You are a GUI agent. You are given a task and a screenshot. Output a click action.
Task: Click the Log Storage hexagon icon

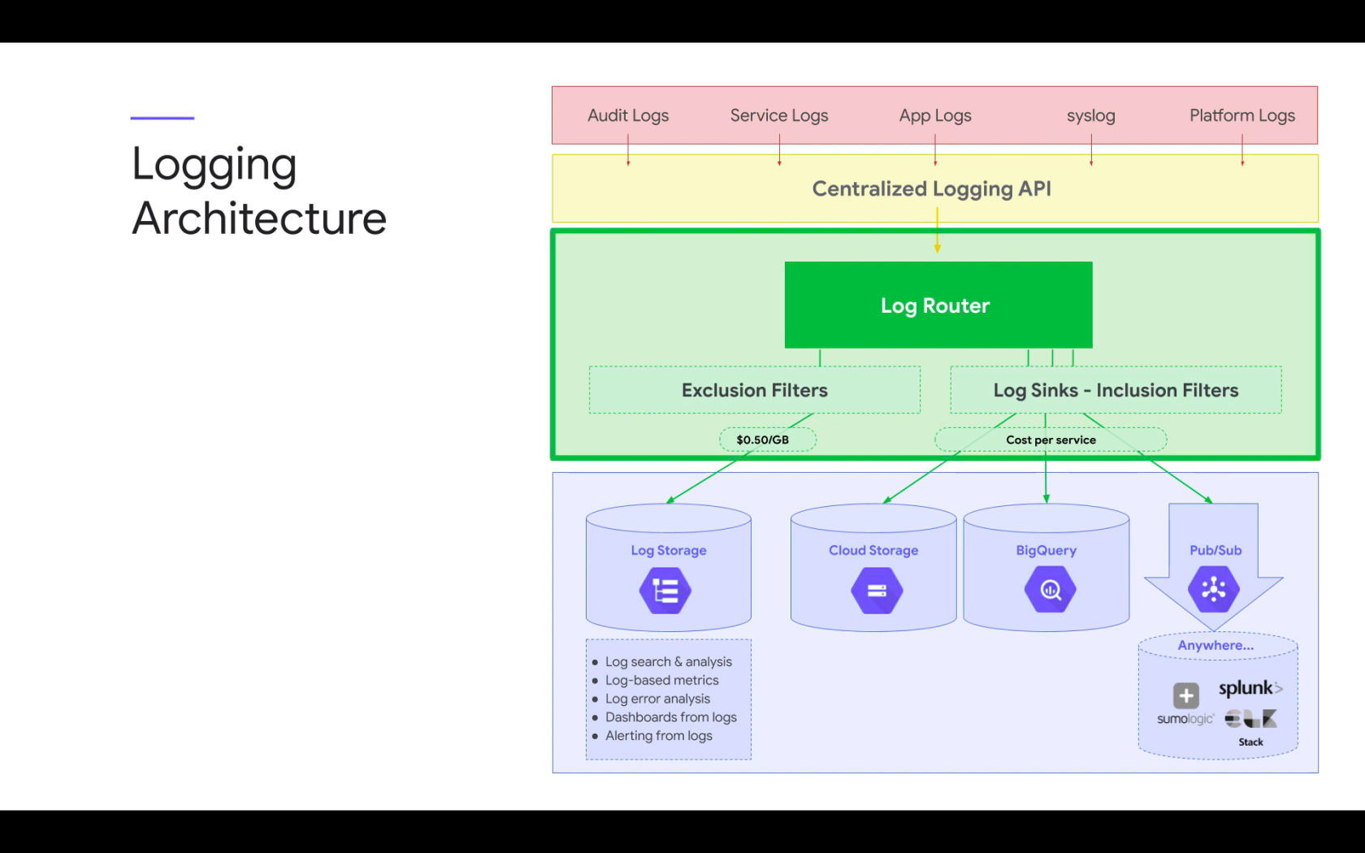pos(665,591)
